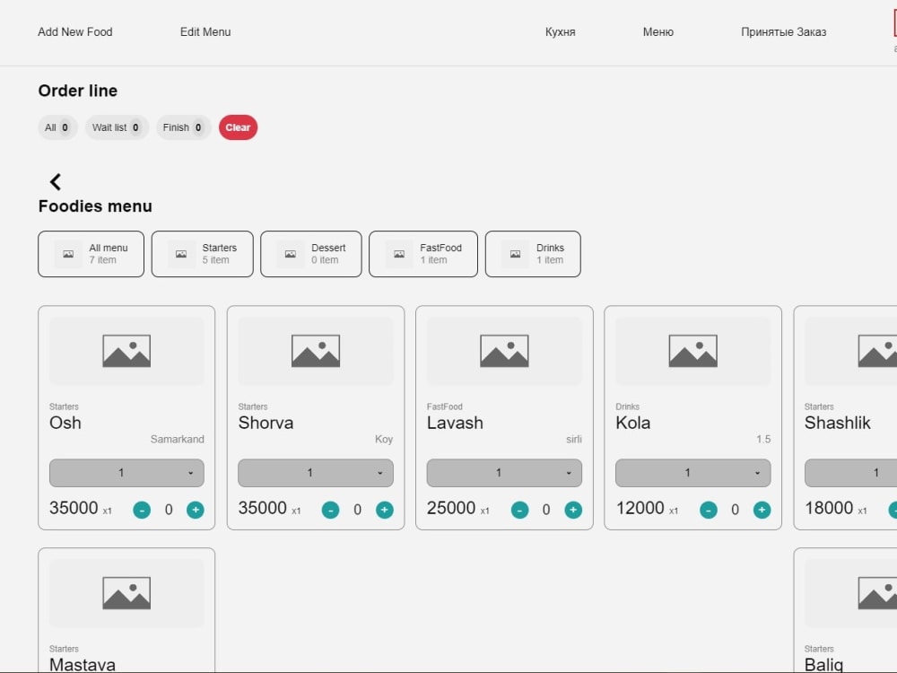897x673 pixels.
Task: Click the Dessert category image icon
Action: [x=291, y=254]
